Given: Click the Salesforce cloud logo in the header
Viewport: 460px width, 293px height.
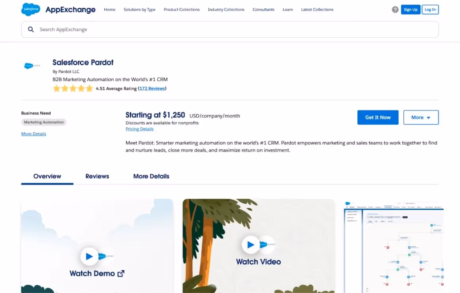Looking at the screenshot, I should pos(31,10).
